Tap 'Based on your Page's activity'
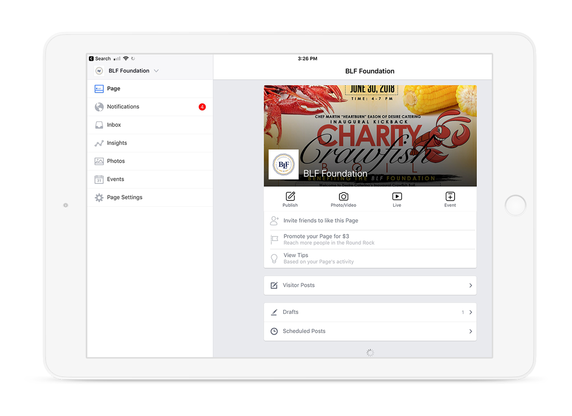 (x=318, y=262)
